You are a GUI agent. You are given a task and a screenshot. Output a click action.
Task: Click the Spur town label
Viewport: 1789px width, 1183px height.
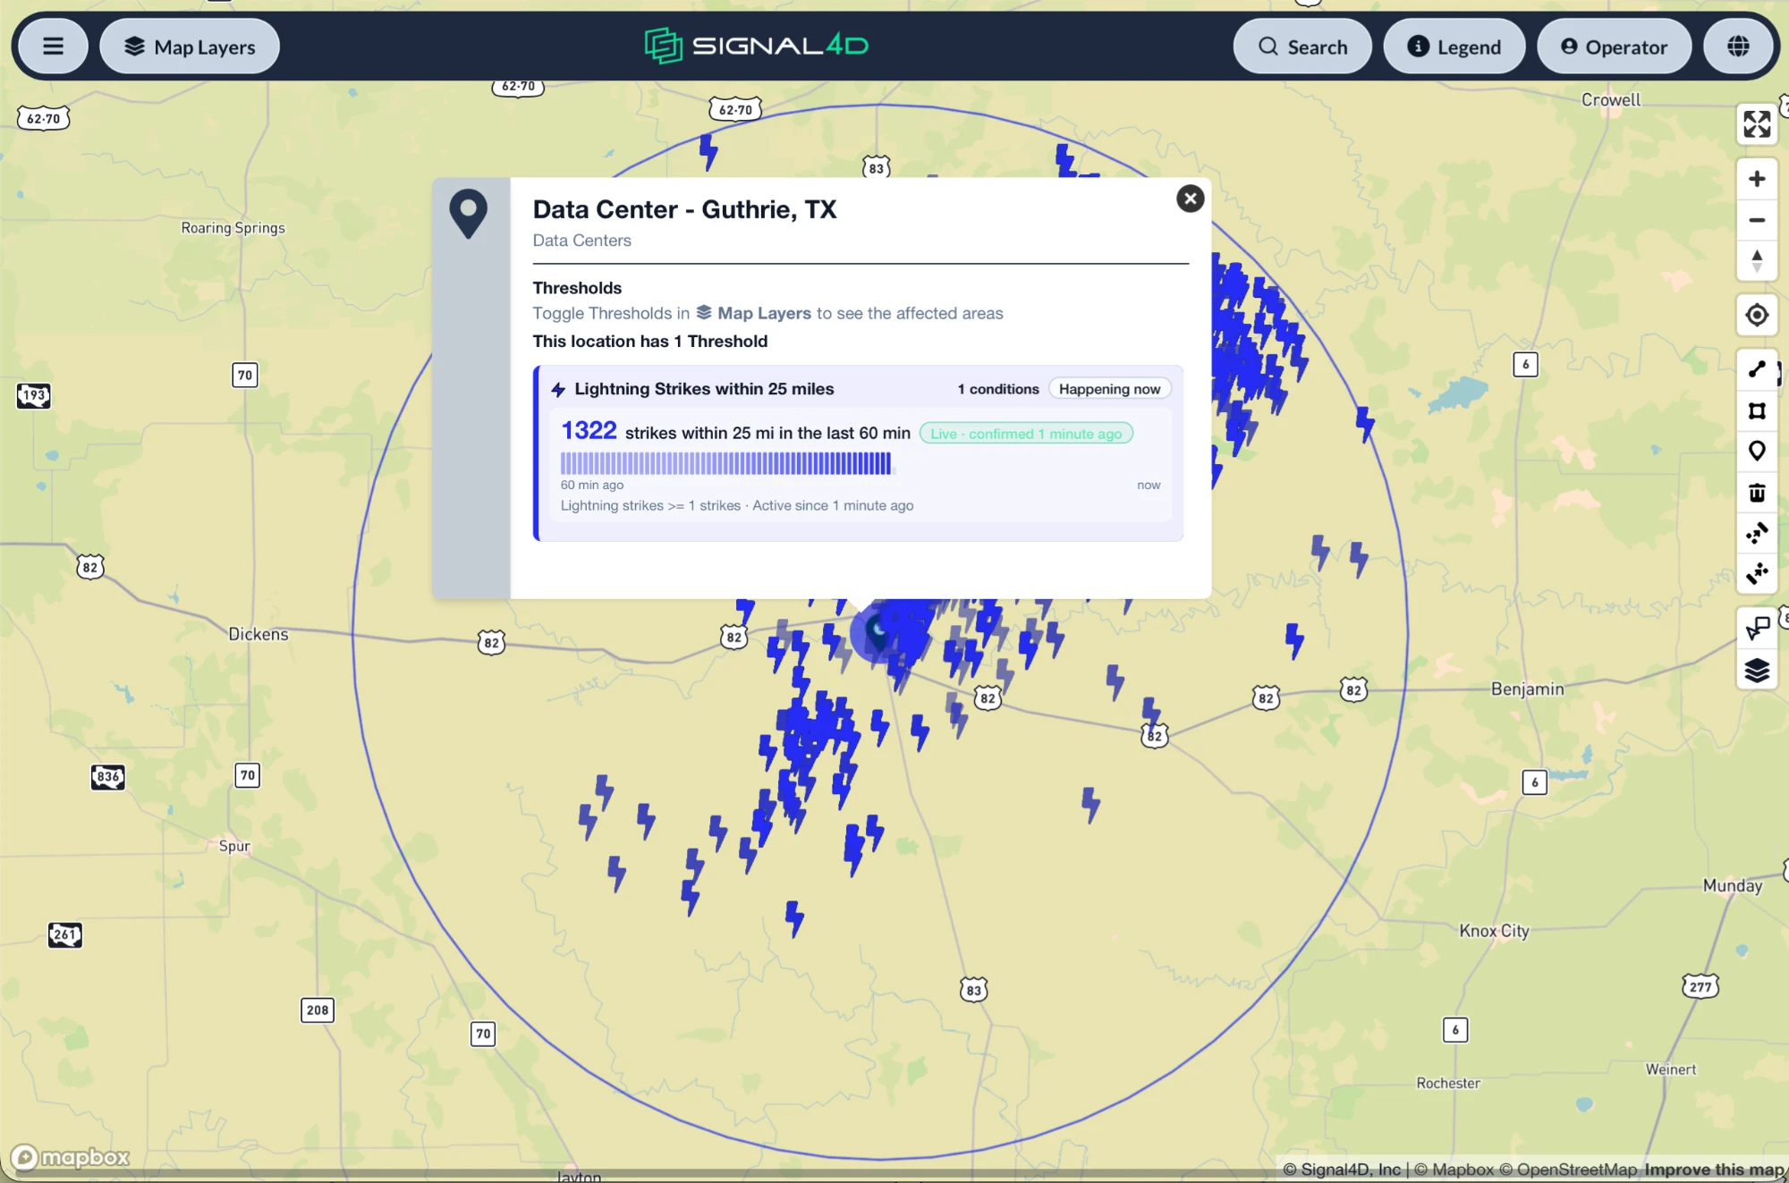click(234, 846)
